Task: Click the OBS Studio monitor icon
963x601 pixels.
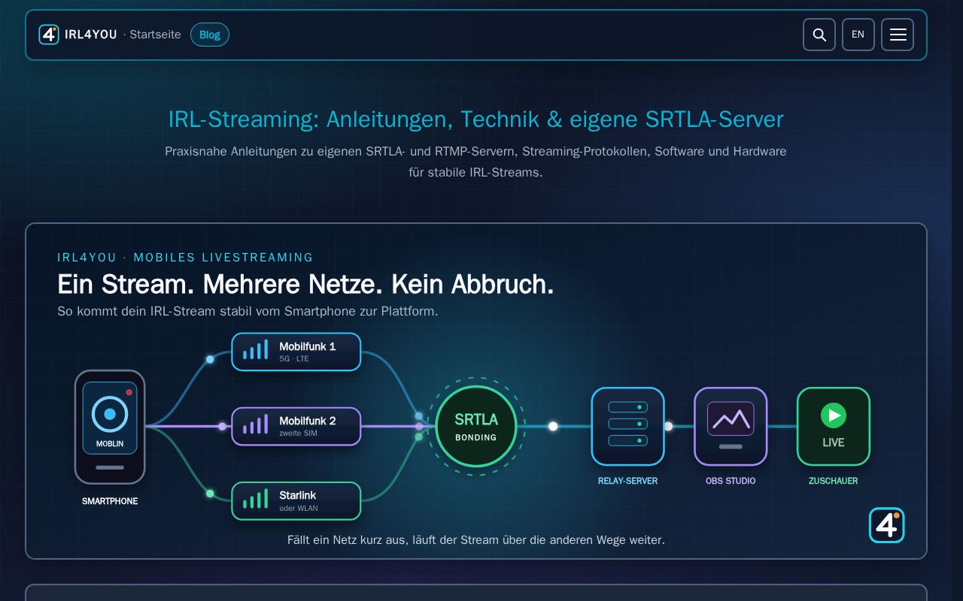Action: [x=731, y=426]
